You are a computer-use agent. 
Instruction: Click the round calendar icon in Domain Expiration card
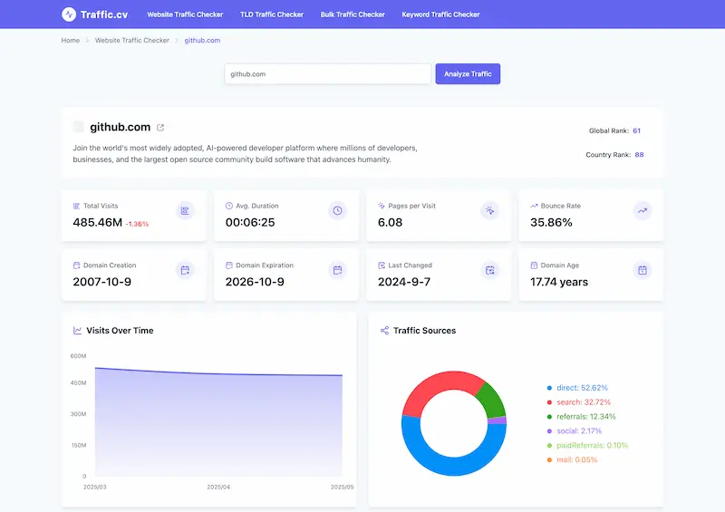coord(337,270)
